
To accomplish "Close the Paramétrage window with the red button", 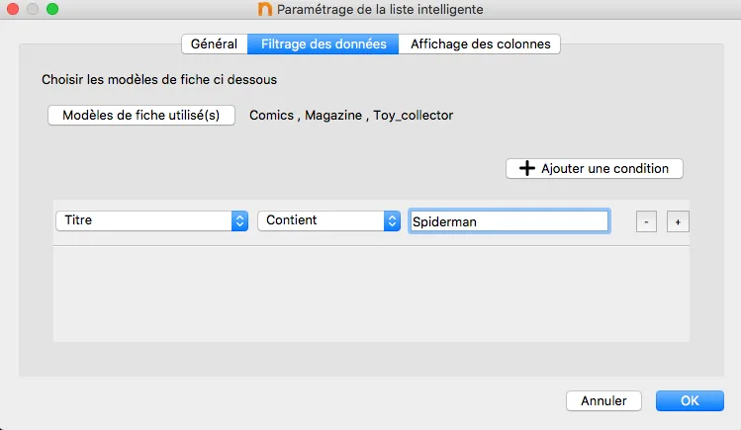I will click(x=13, y=10).
